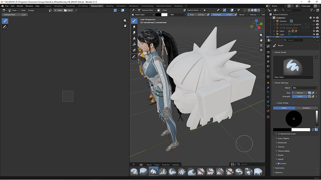
Task: Click the viewport zoom magnifier icon
Action: point(261,35)
